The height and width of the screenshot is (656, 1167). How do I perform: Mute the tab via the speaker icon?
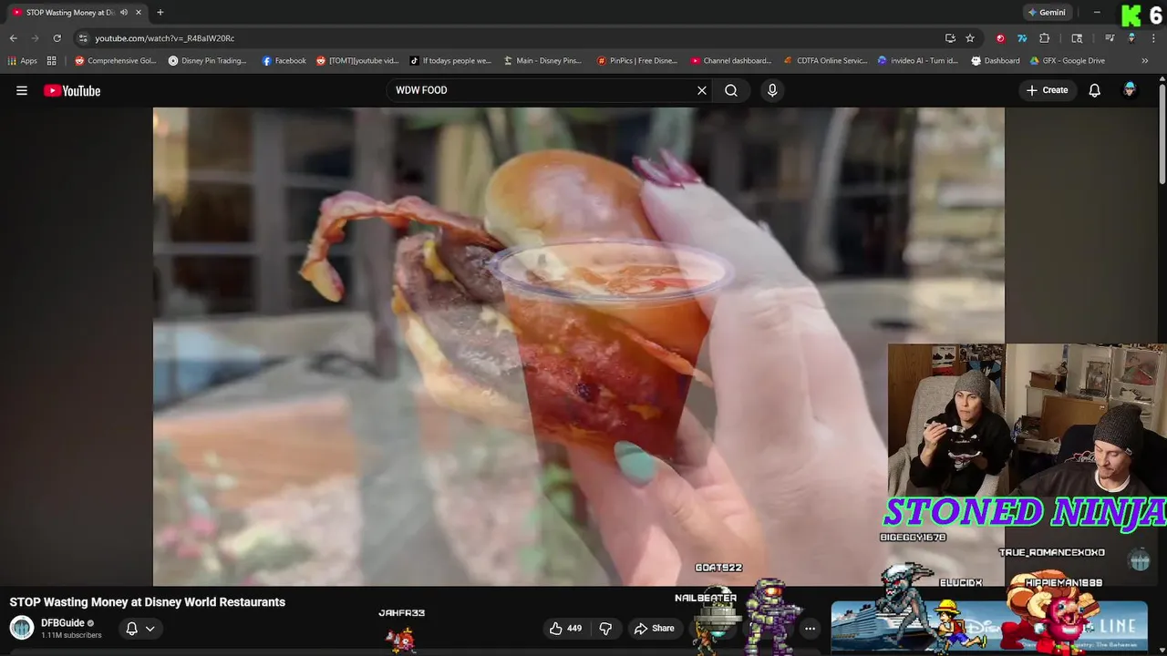click(x=124, y=13)
